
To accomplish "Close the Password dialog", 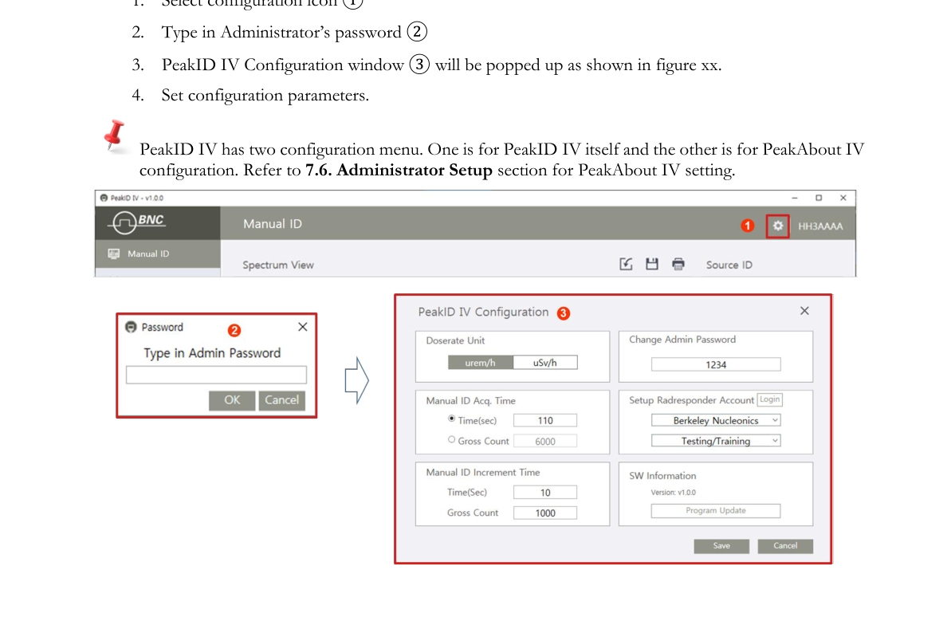I will [303, 327].
